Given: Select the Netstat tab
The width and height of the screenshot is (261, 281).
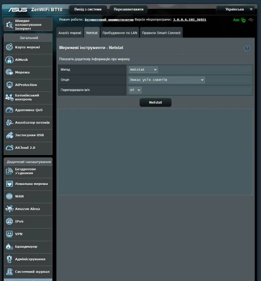Looking at the screenshot, I should click(92, 33).
